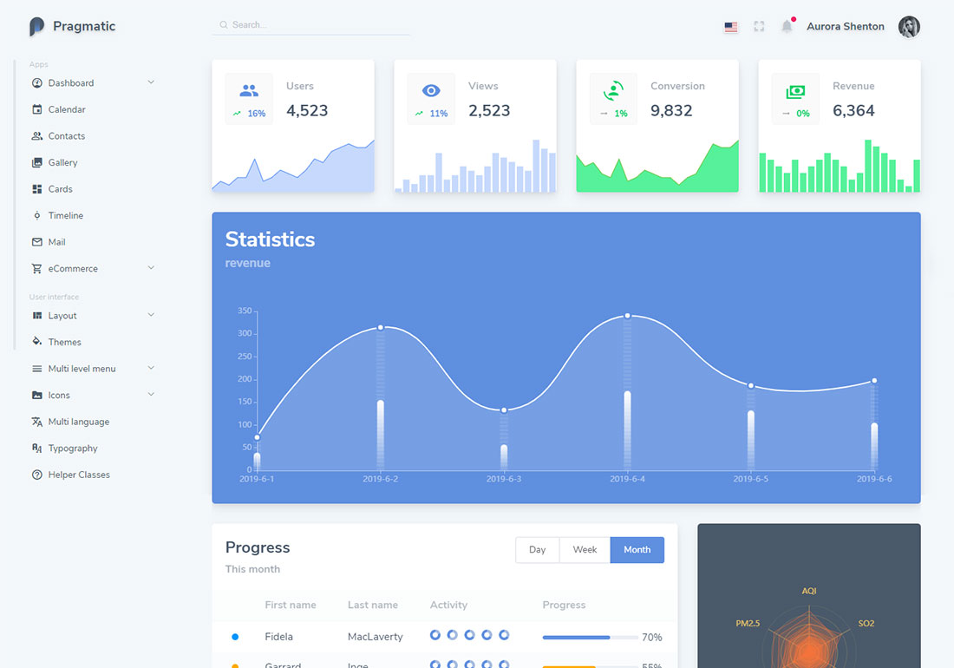Open notifications bell icon
This screenshot has height=668, width=954.
point(787,25)
